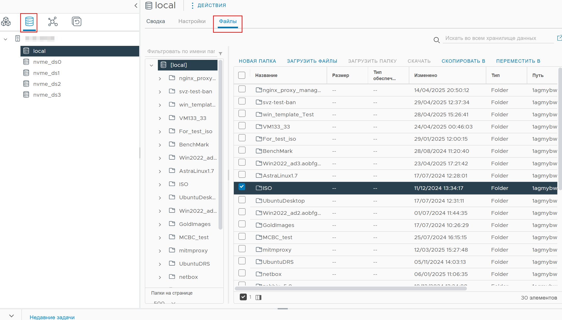This screenshot has width=562, height=320.
Task: Open the ДЕЙСТВИЯ actions menu
Action: click(x=209, y=5)
